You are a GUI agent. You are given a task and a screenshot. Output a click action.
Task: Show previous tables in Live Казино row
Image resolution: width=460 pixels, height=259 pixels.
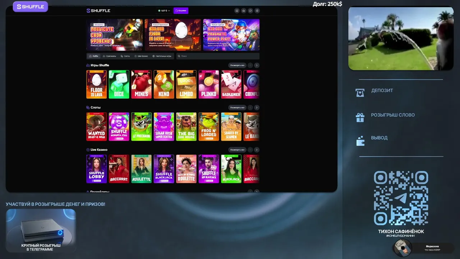click(x=250, y=150)
